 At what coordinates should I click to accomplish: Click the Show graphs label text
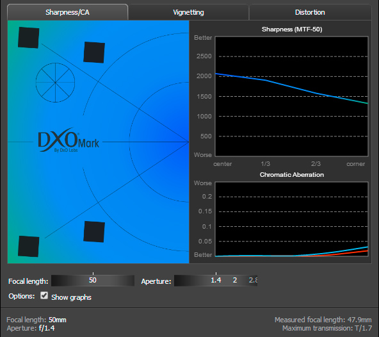pyautogui.click(x=71, y=297)
